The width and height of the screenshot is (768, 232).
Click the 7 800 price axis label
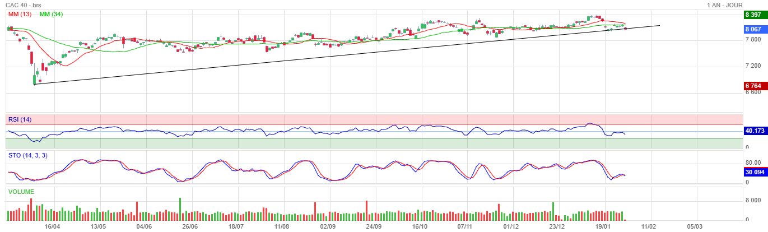(x=752, y=39)
